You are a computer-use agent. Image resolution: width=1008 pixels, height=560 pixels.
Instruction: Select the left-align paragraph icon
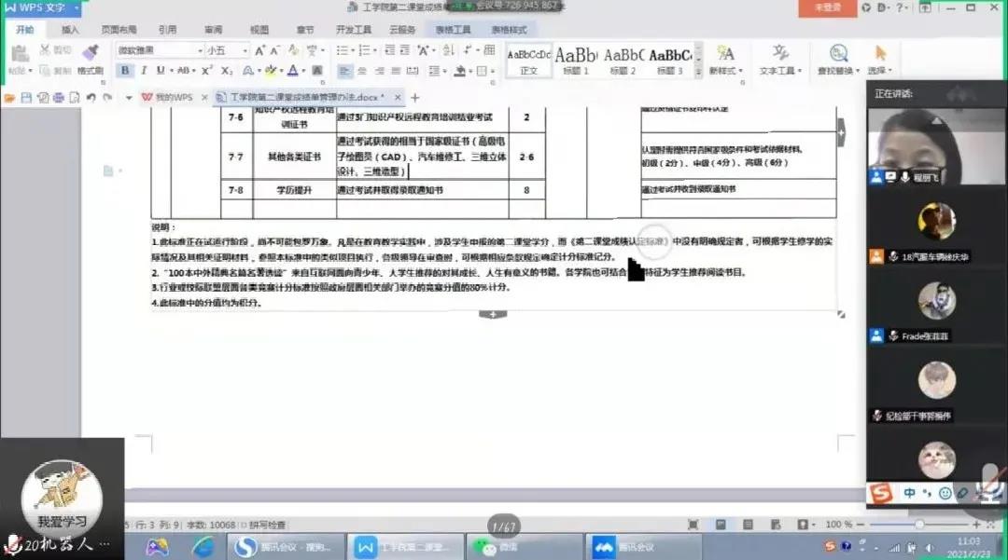(345, 71)
